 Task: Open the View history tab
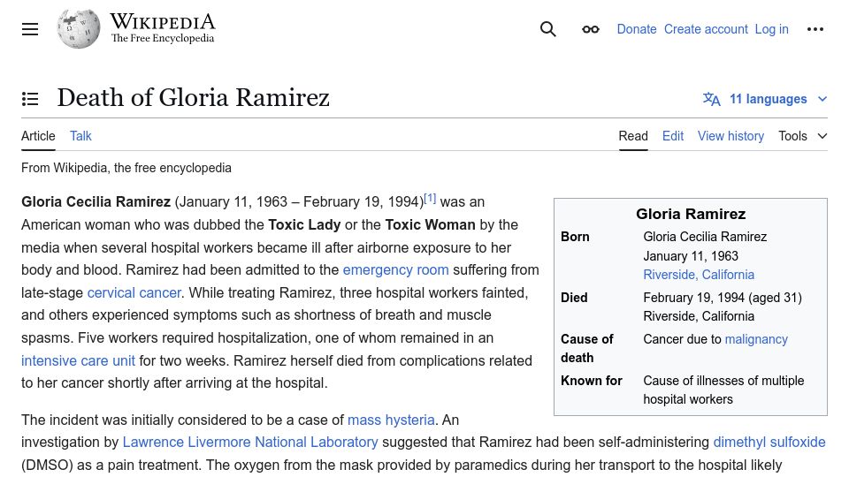pos(730,136)
